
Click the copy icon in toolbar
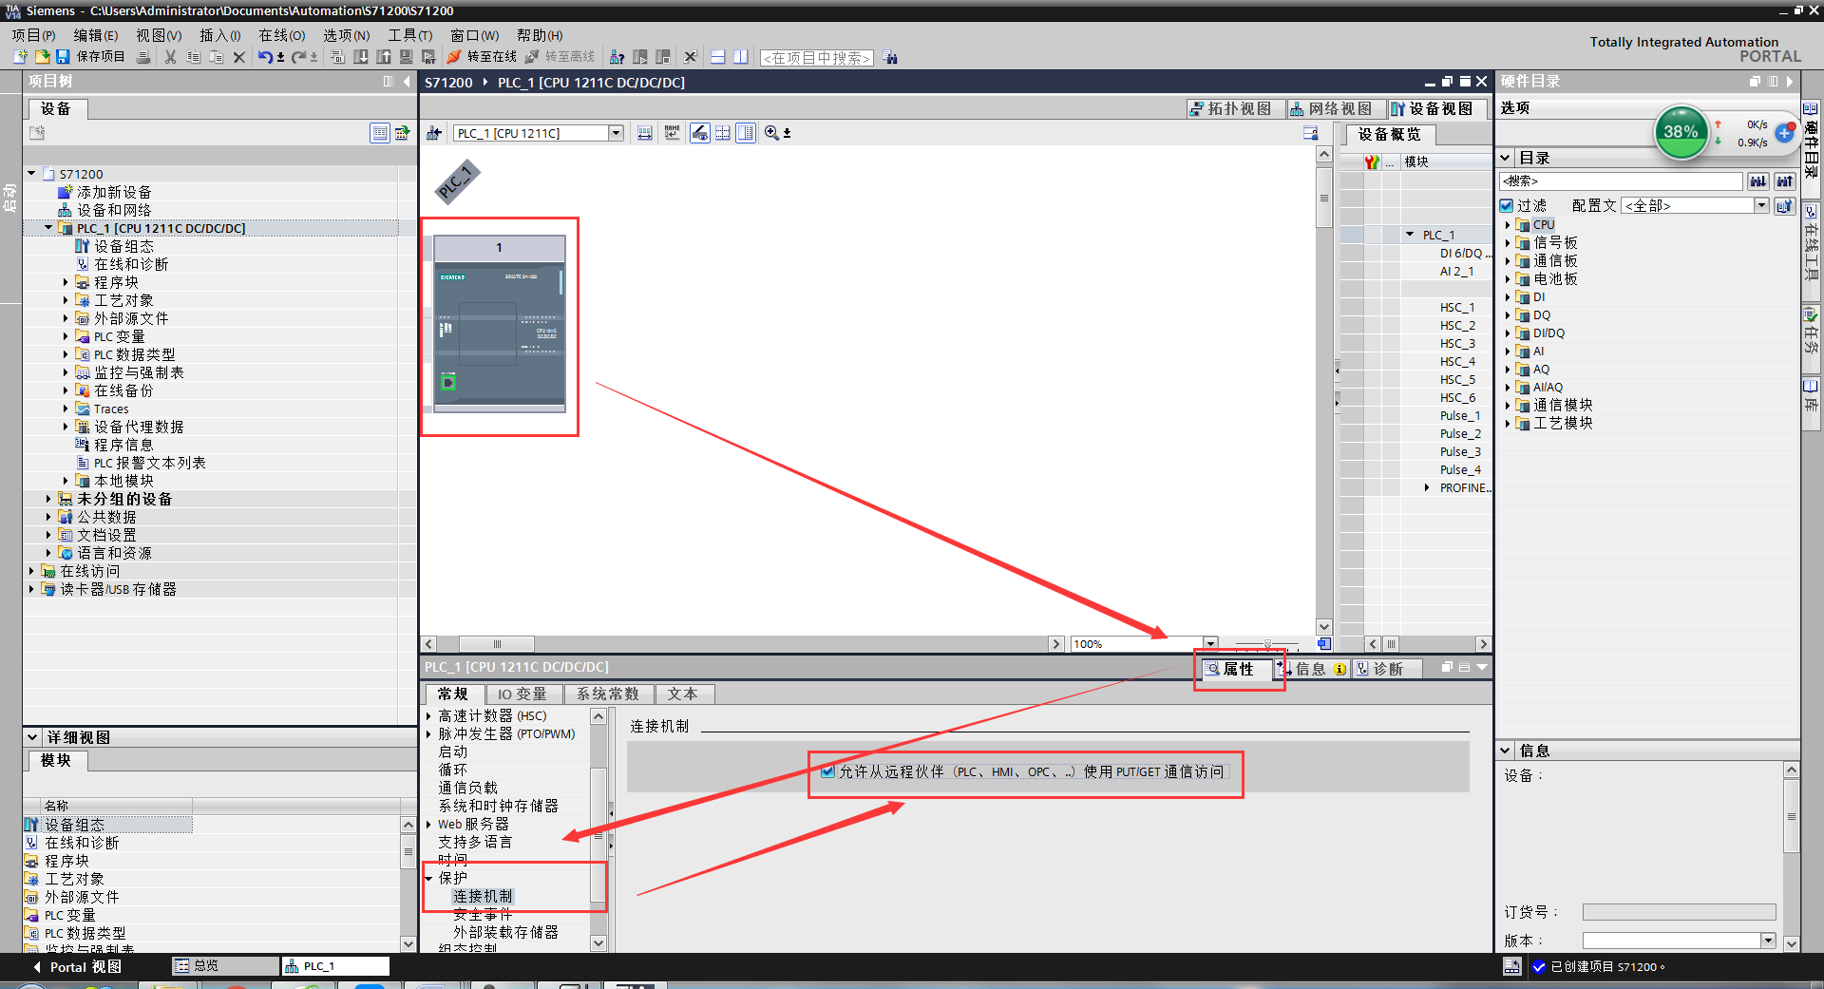tap(193, 57)
